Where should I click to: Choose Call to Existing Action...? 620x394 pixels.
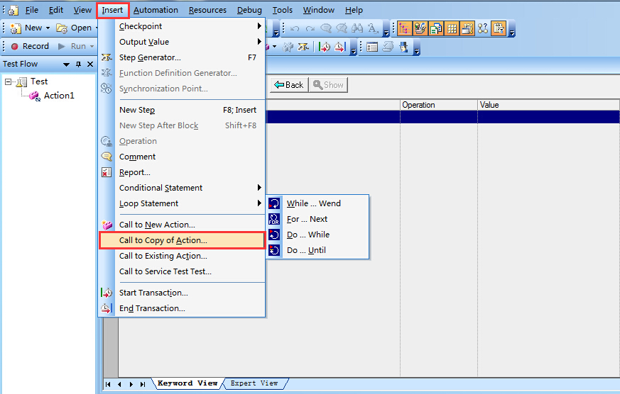click(182, 256)
